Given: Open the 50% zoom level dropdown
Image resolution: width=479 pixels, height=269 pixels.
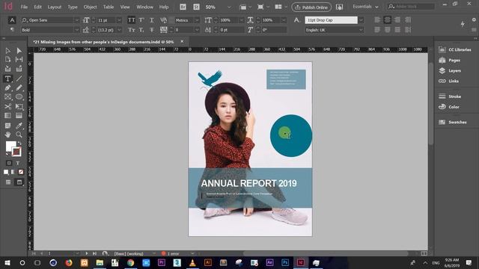Looking at the screenshot, I should 229,7.
